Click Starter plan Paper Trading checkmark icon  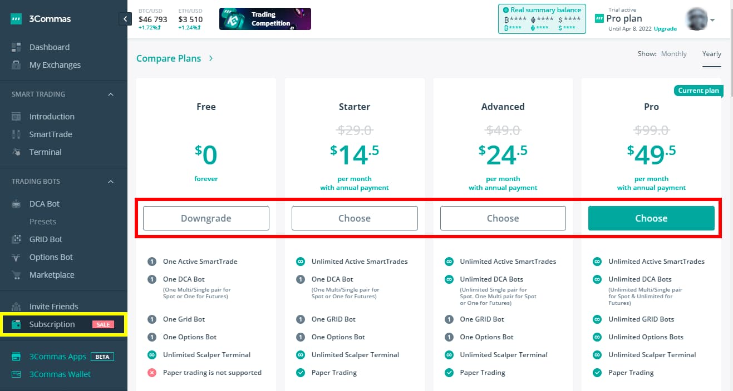click(301, 373)
